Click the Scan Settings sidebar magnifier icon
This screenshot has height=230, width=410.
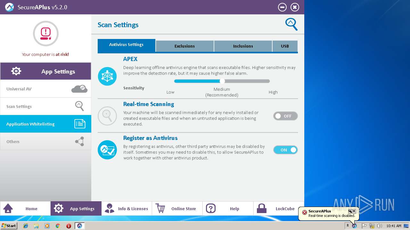[79, 106]
